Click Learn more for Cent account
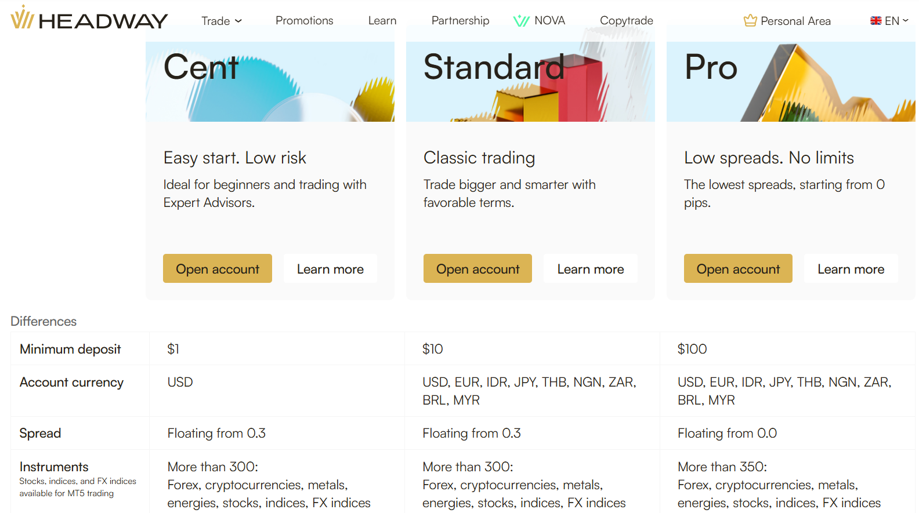The image size is (919, 513). point(330,269)
